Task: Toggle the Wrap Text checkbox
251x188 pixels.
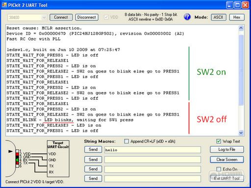Action: tap(219, 141)
